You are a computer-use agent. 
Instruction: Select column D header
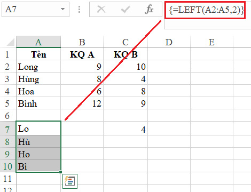point(169,42)
